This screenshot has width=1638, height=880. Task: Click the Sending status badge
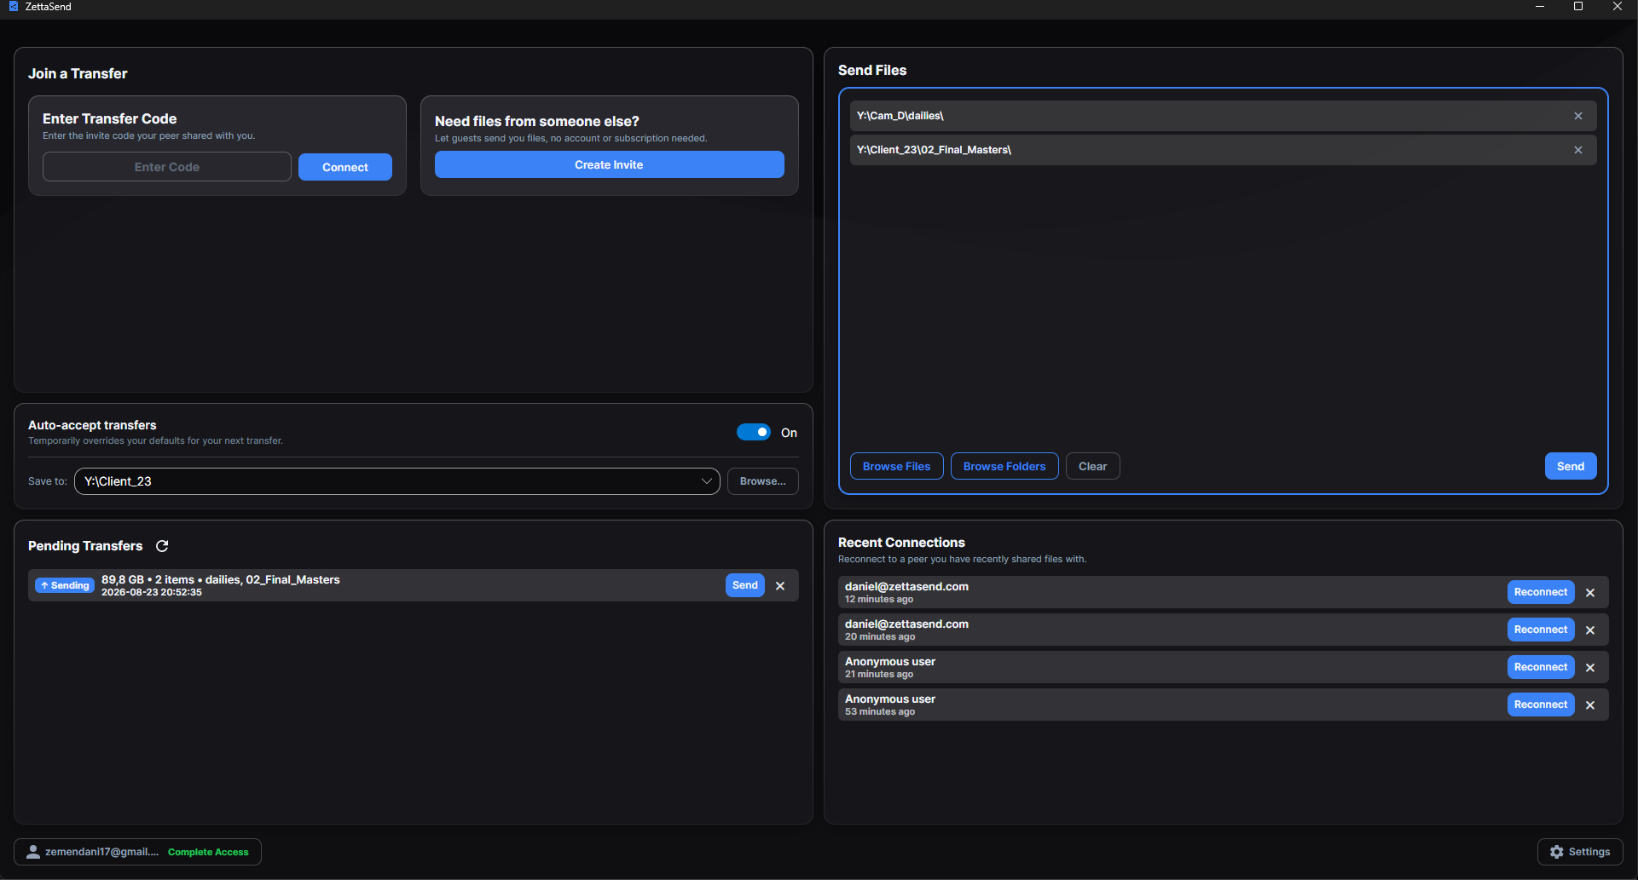[65, 585]
